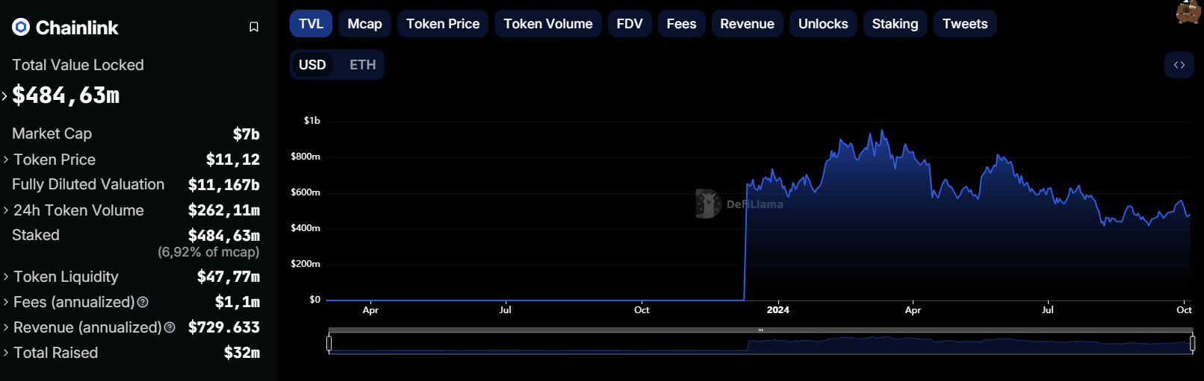The width and height of the screenshot is (1204, 381).
Task: Toggle the Tweets chart series
Action: tap(965, 24)
